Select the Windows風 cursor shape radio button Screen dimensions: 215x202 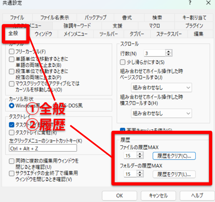(x=12, y=106)
